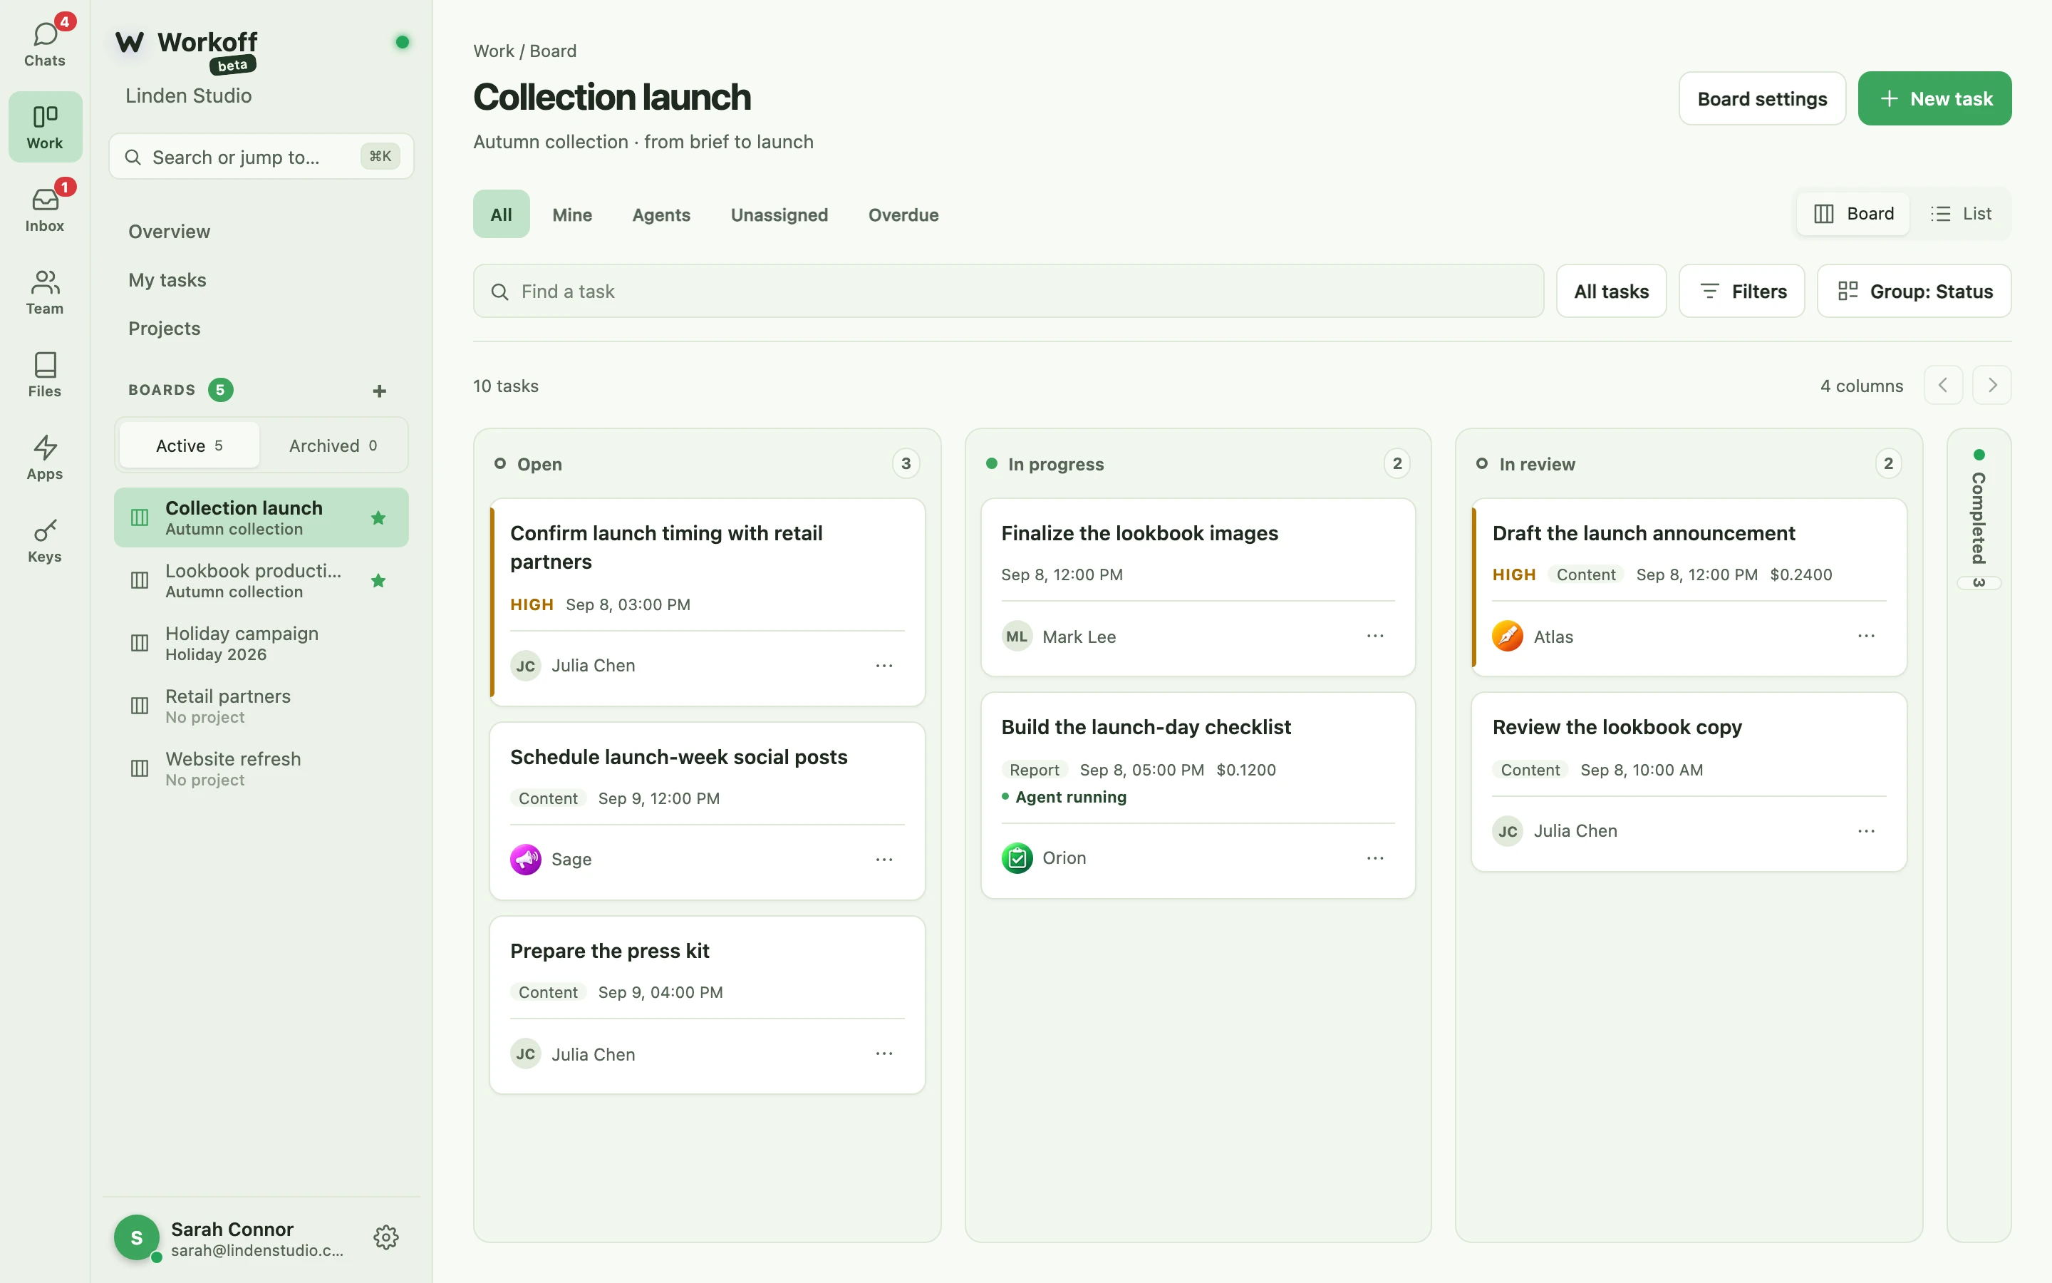
Task: Open menu on Build the launch-day checklist card
Action: coord(1374,859)
